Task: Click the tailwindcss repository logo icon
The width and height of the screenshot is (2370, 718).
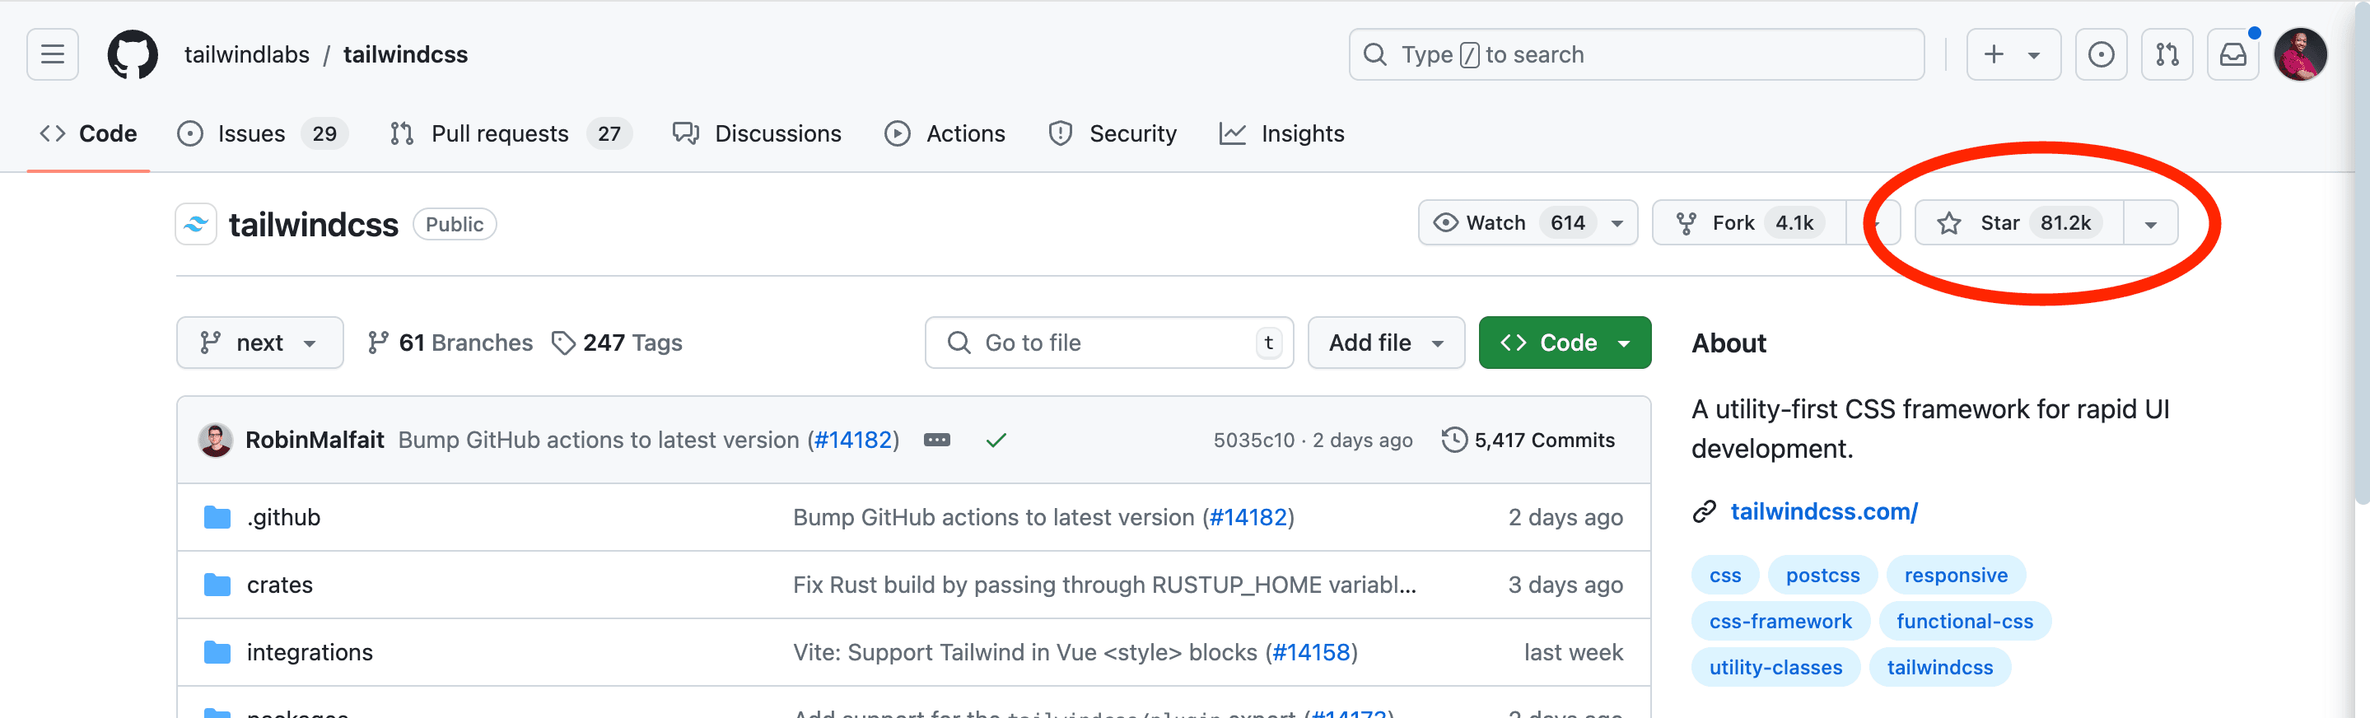Action: tap(196, 224)
